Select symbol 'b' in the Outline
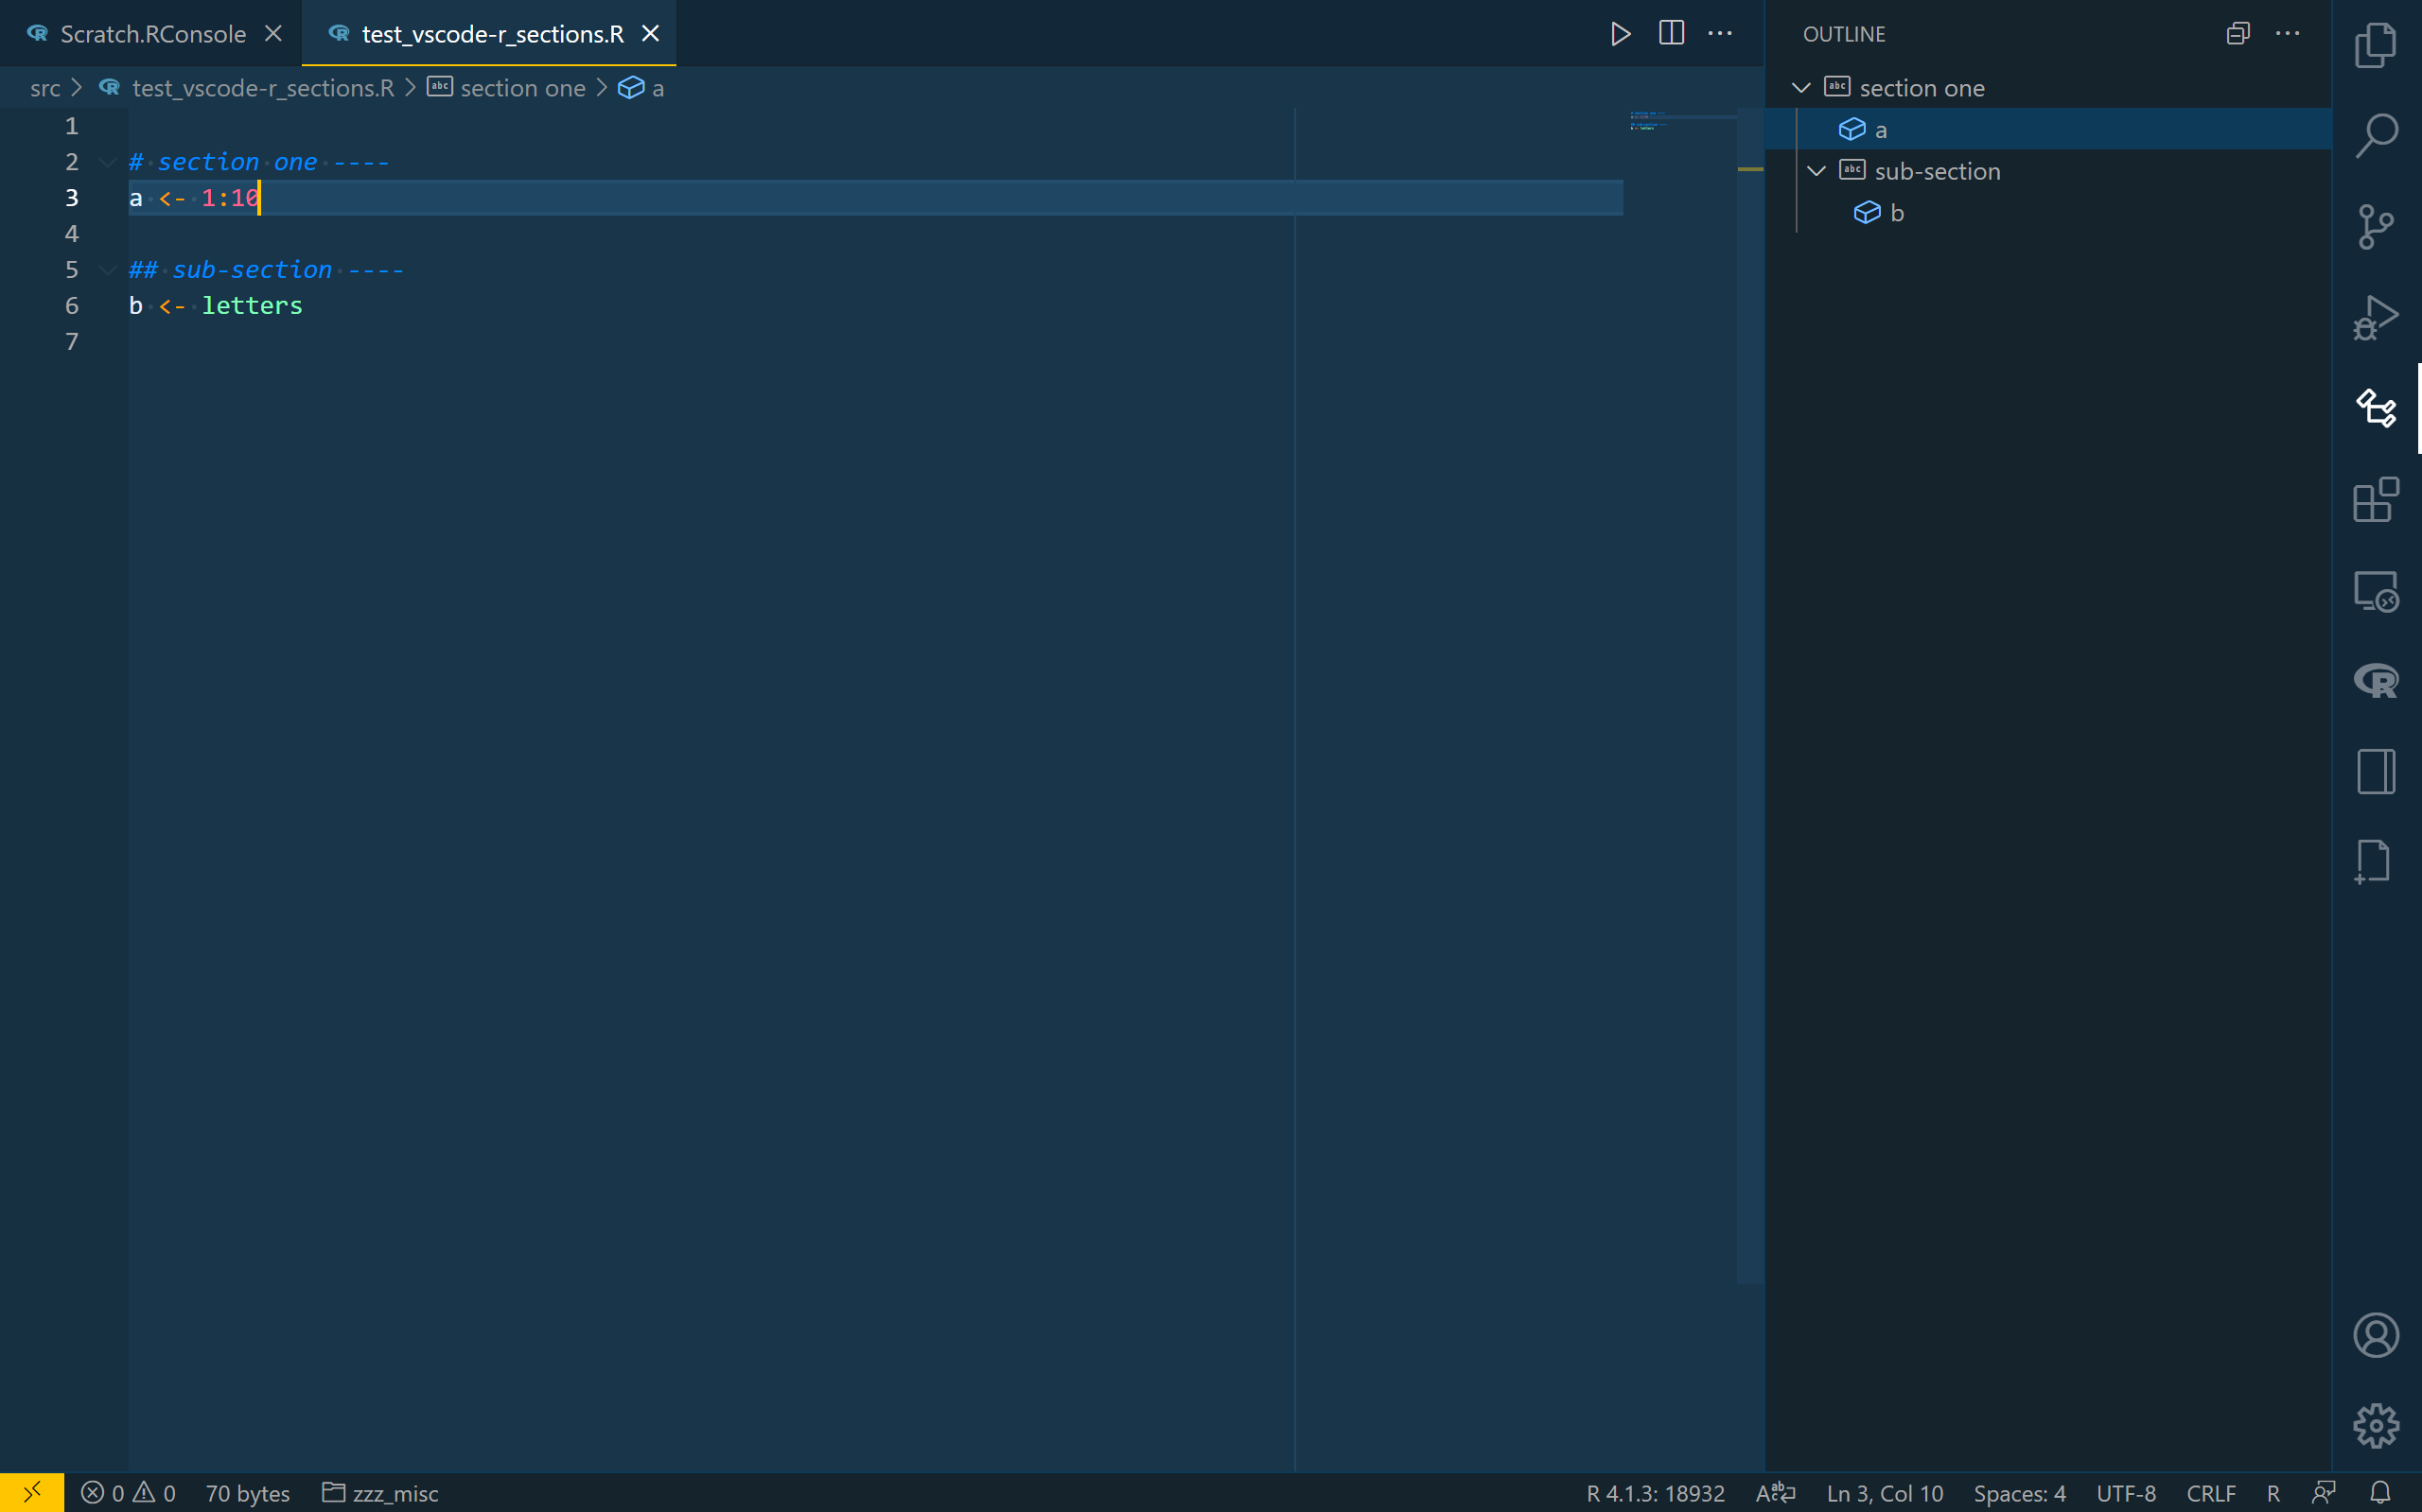This screenshot has width=2422, height=1512. click(x=1896, y=213)
